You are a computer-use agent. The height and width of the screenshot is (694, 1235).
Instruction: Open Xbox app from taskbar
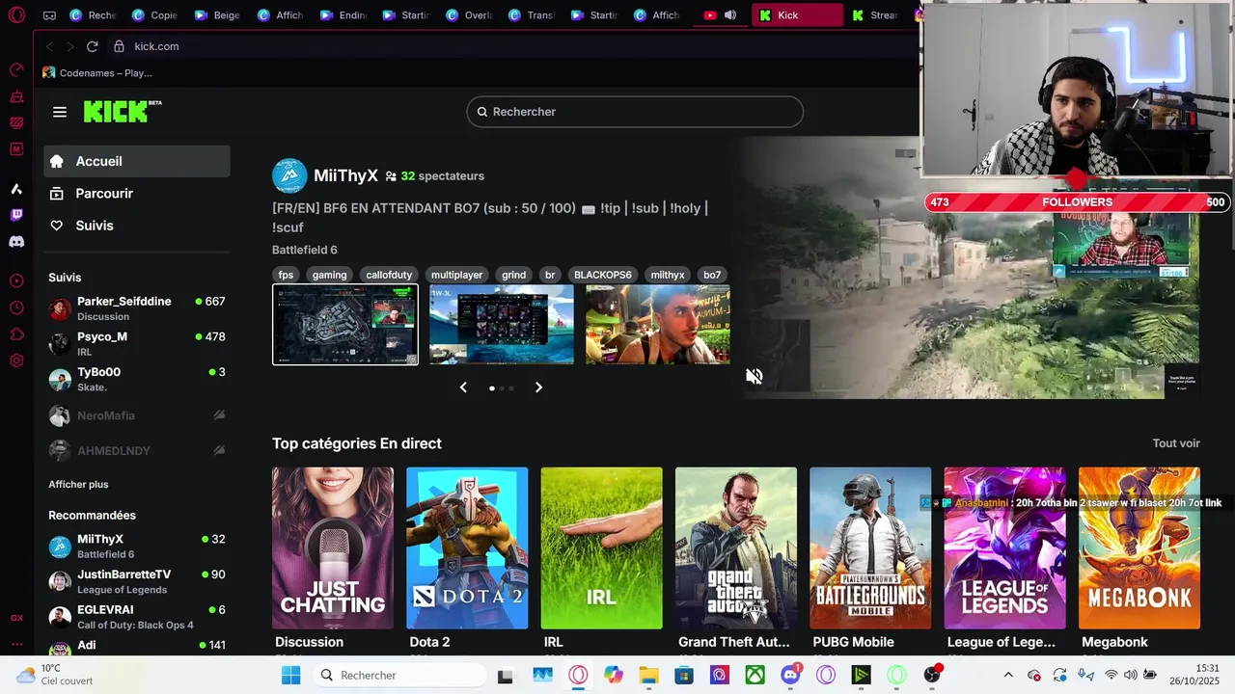(755, 675)
